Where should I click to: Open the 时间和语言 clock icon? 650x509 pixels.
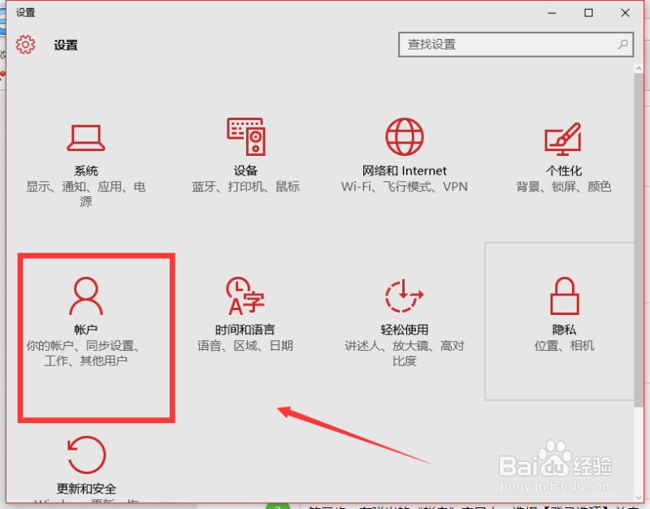(245, 295)
